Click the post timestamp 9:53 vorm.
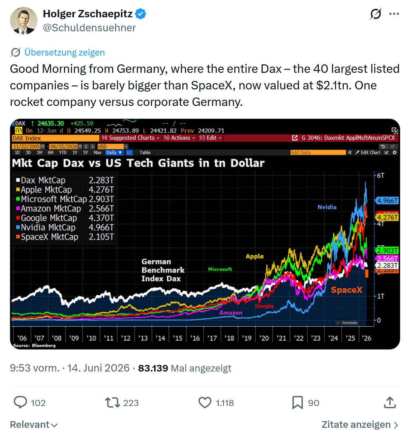Screen dimensions: 410x437 pyautogui.click(x=35, y=368)
